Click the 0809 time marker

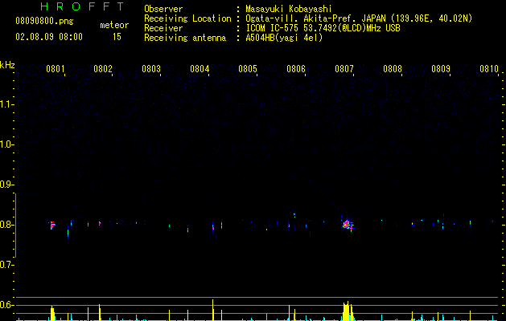point(441,69)
